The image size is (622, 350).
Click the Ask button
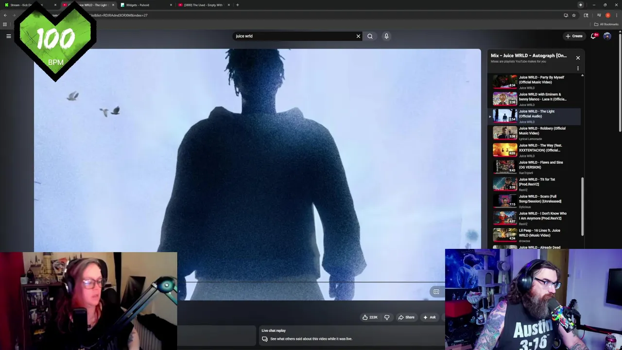pyautogui.click(x=430, y=317)
